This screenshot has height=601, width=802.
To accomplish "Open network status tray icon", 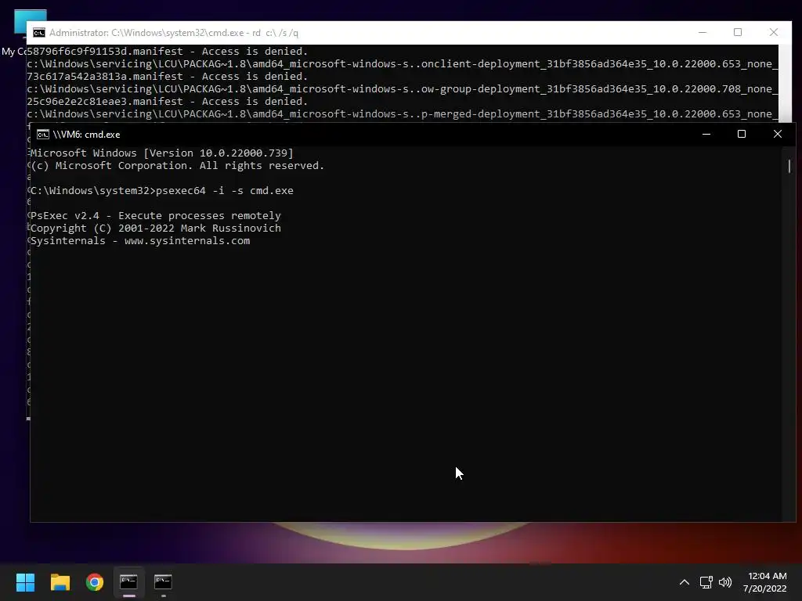I will point(706,582).
